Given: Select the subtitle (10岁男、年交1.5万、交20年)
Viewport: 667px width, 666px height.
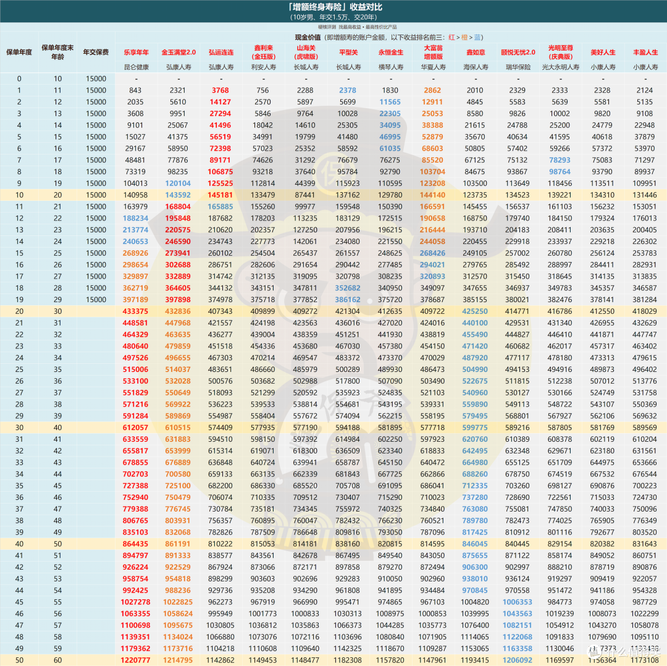Looking at the screenshot, I should pos(333,17).
